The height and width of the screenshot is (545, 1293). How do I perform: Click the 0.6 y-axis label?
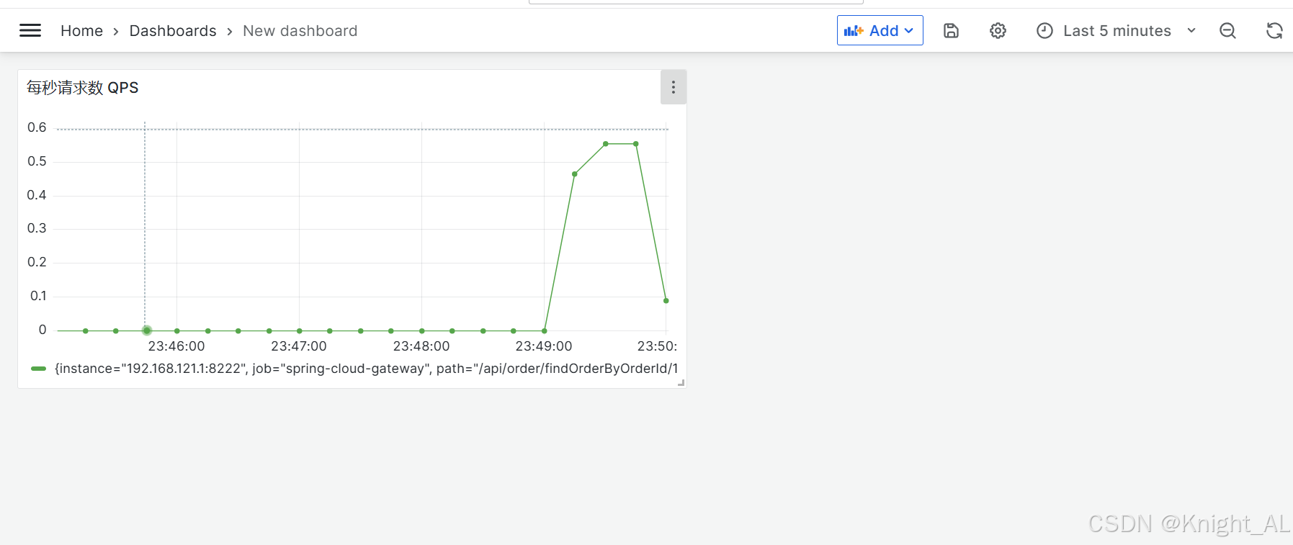(37, 127)
